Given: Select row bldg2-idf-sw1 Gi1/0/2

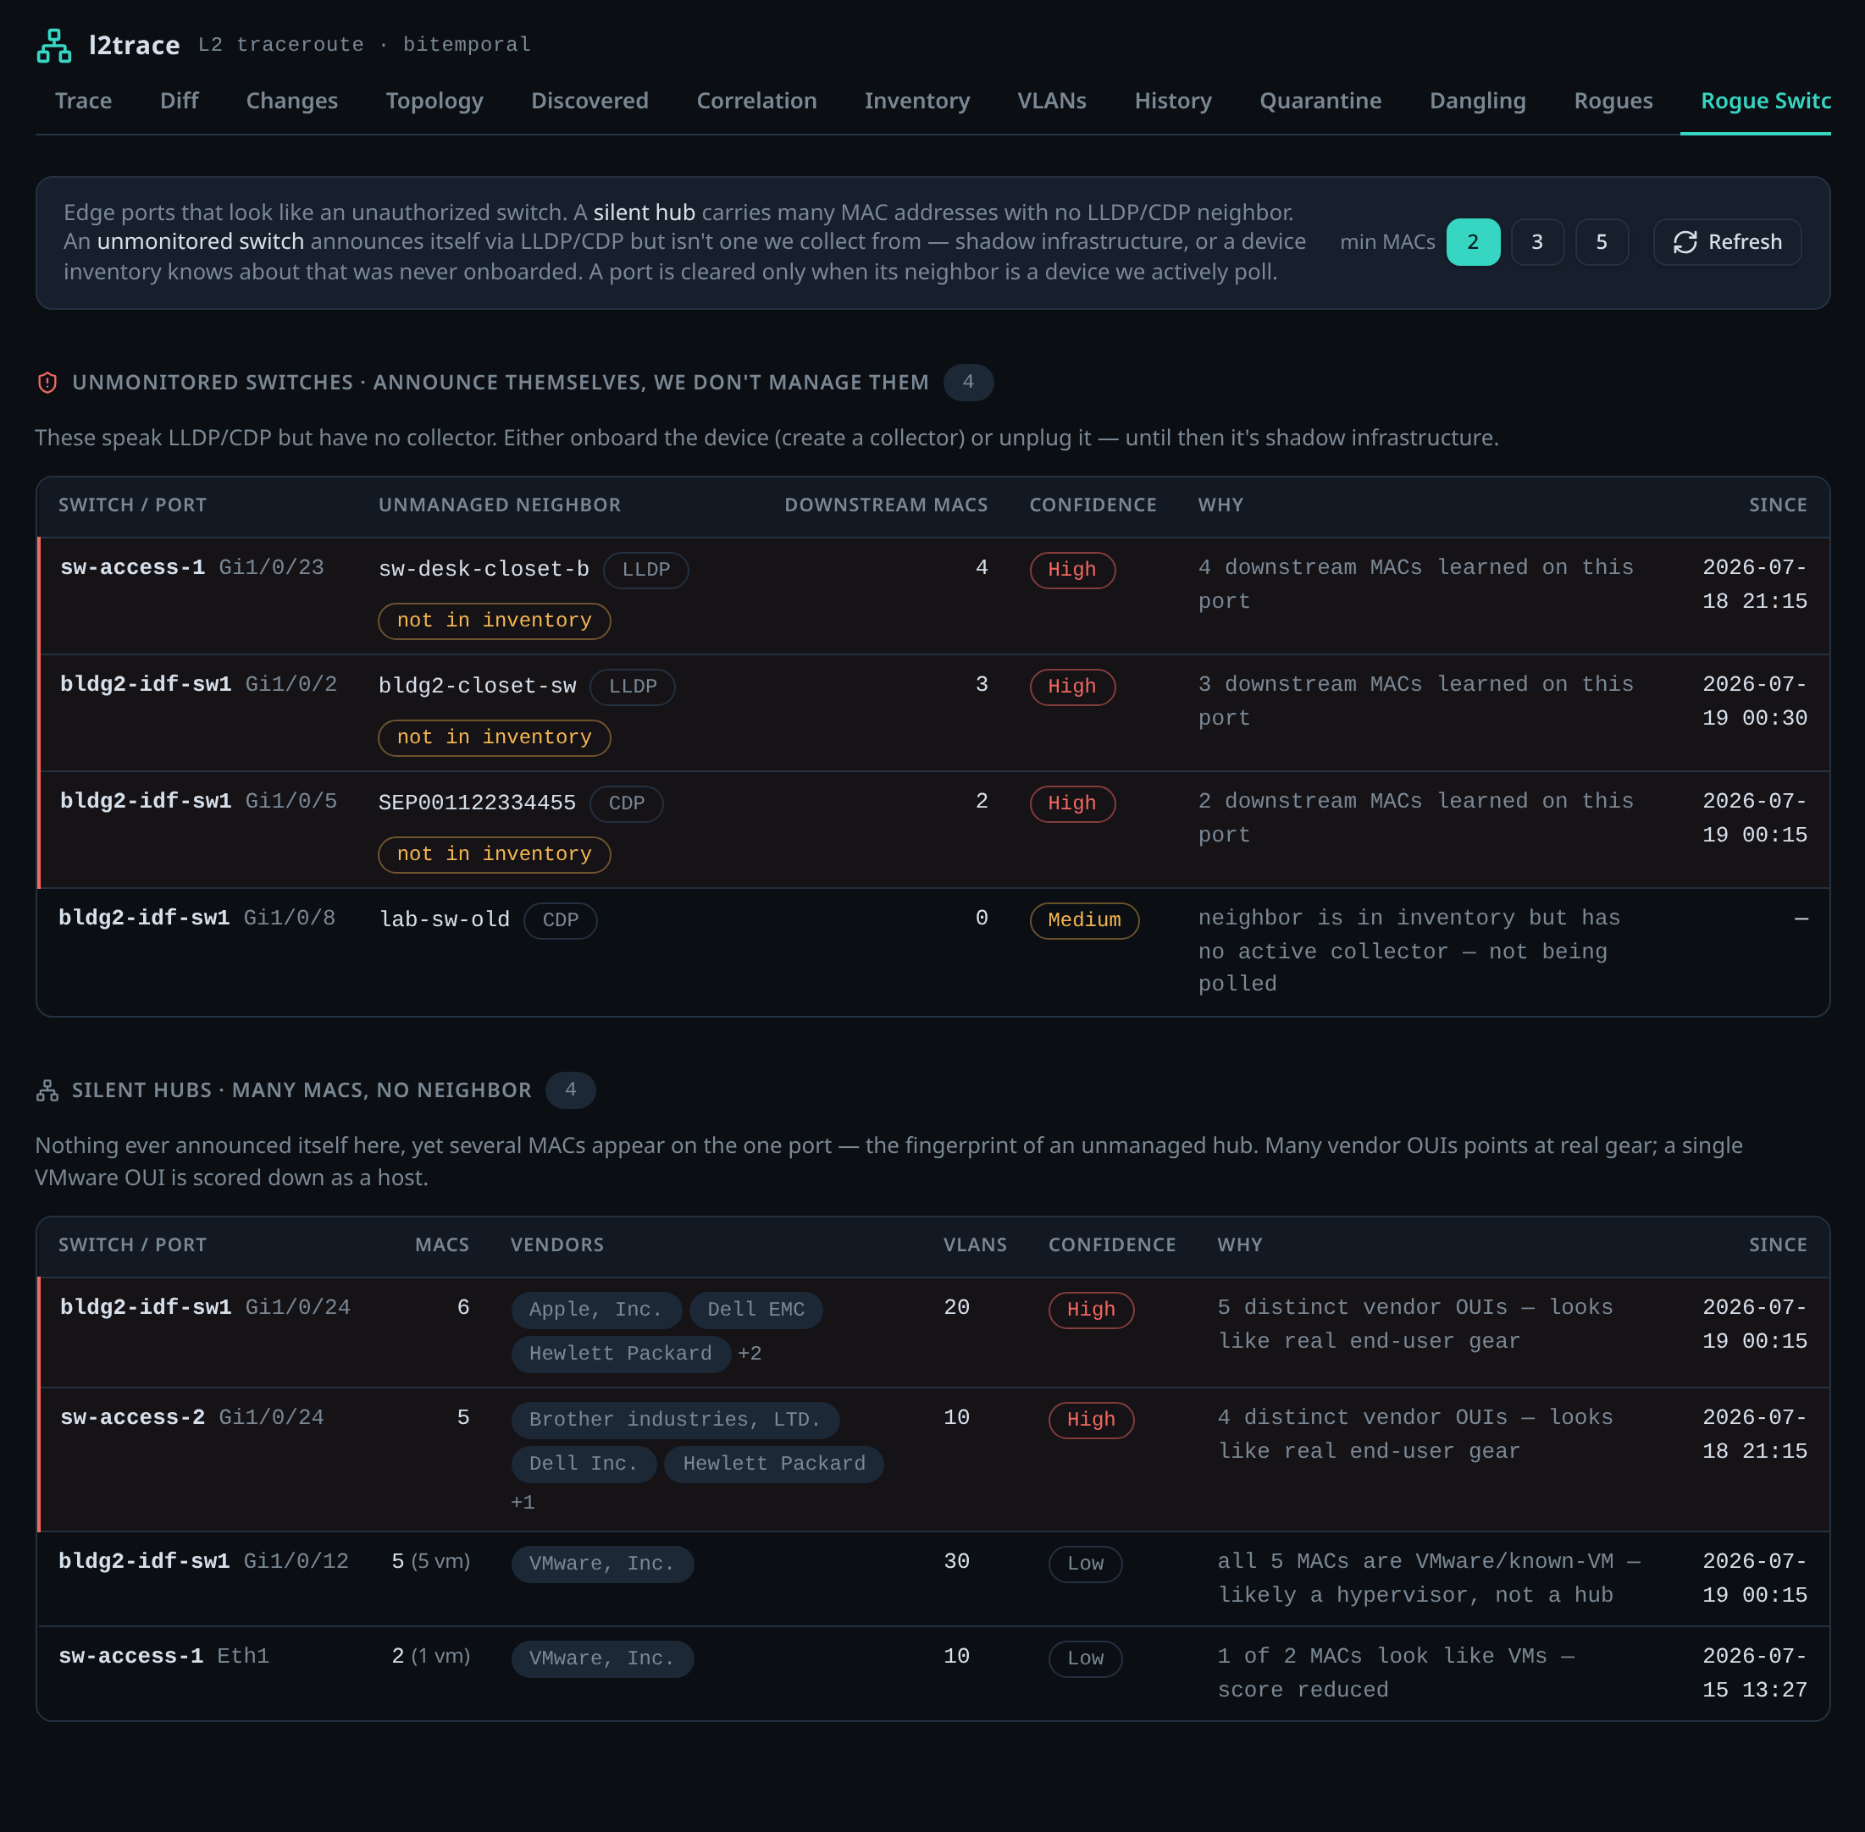Looking at the screenshot, I should 933,713.
